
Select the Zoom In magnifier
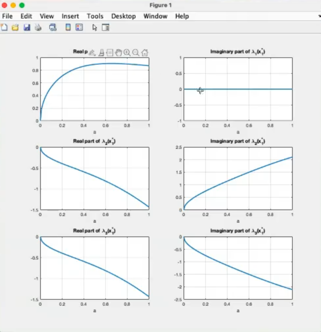127,53
